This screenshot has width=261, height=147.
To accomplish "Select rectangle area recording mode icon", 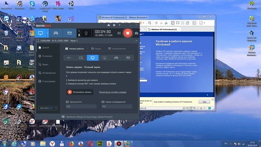I will pos(81,58).
